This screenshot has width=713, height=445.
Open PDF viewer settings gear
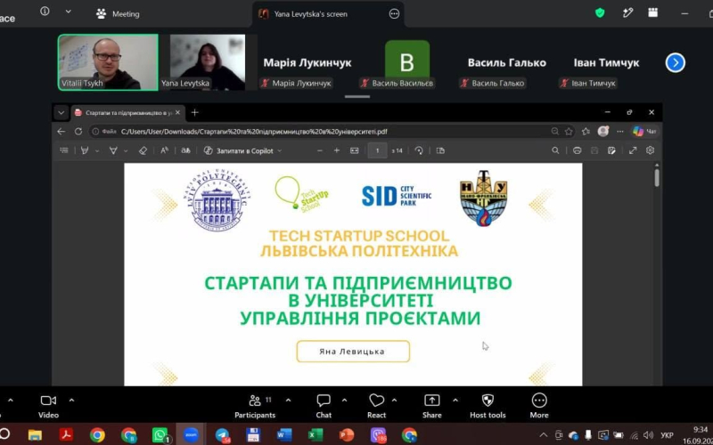(x=651, y=150)
